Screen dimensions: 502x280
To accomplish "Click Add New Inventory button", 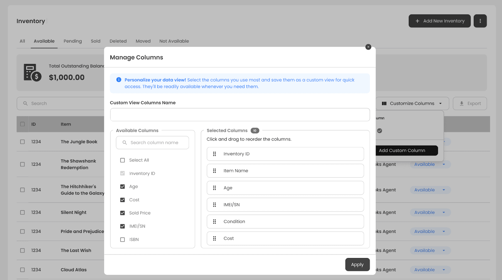I will pos(440,21).
